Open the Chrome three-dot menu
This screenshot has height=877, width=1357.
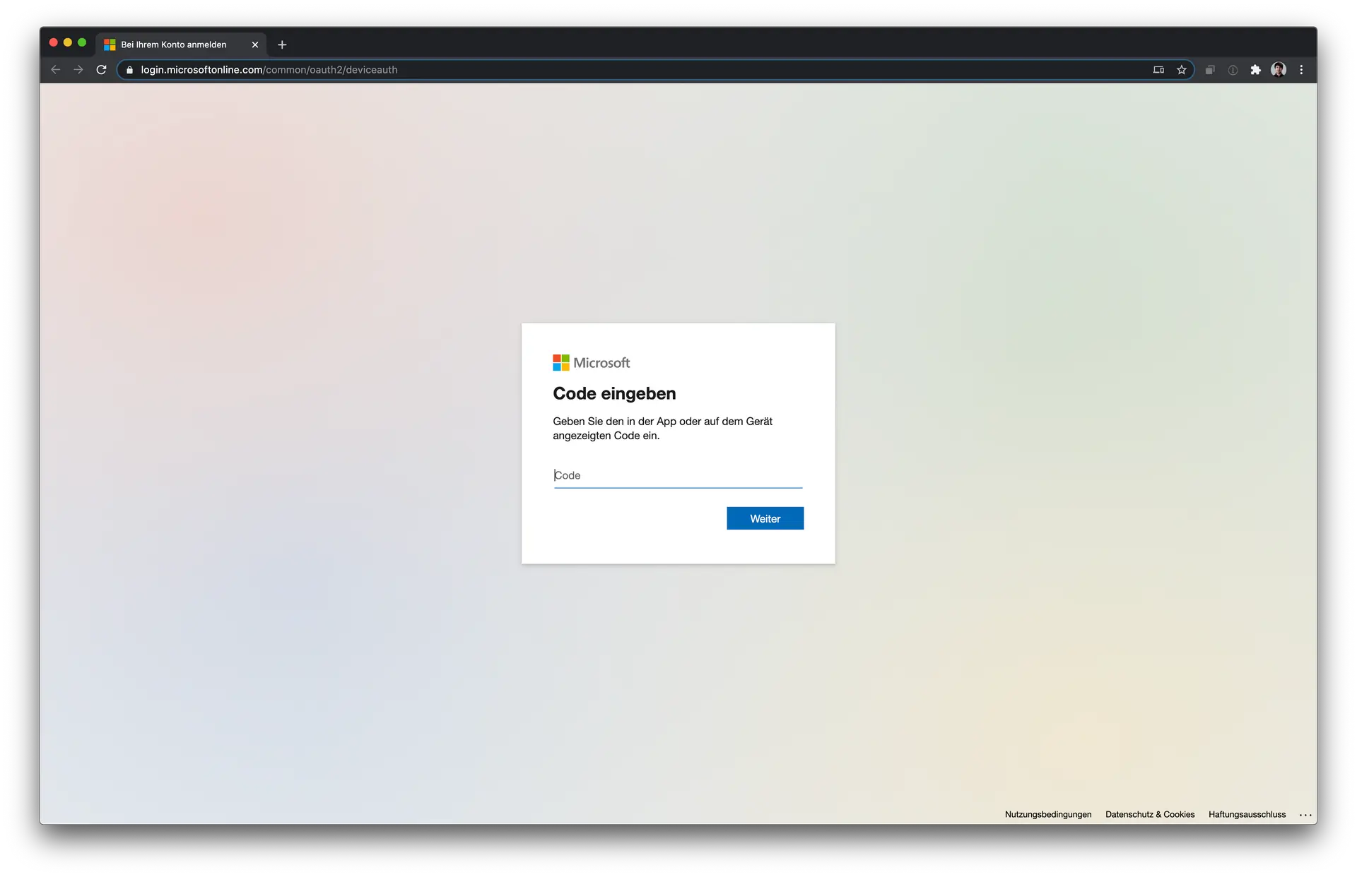(1301, 69)
